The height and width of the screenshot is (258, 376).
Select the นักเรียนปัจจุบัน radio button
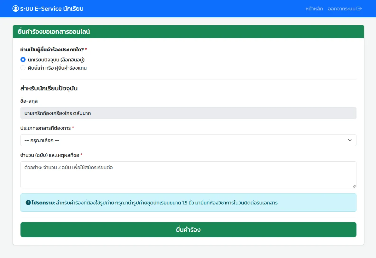click(x=23, y=59)
